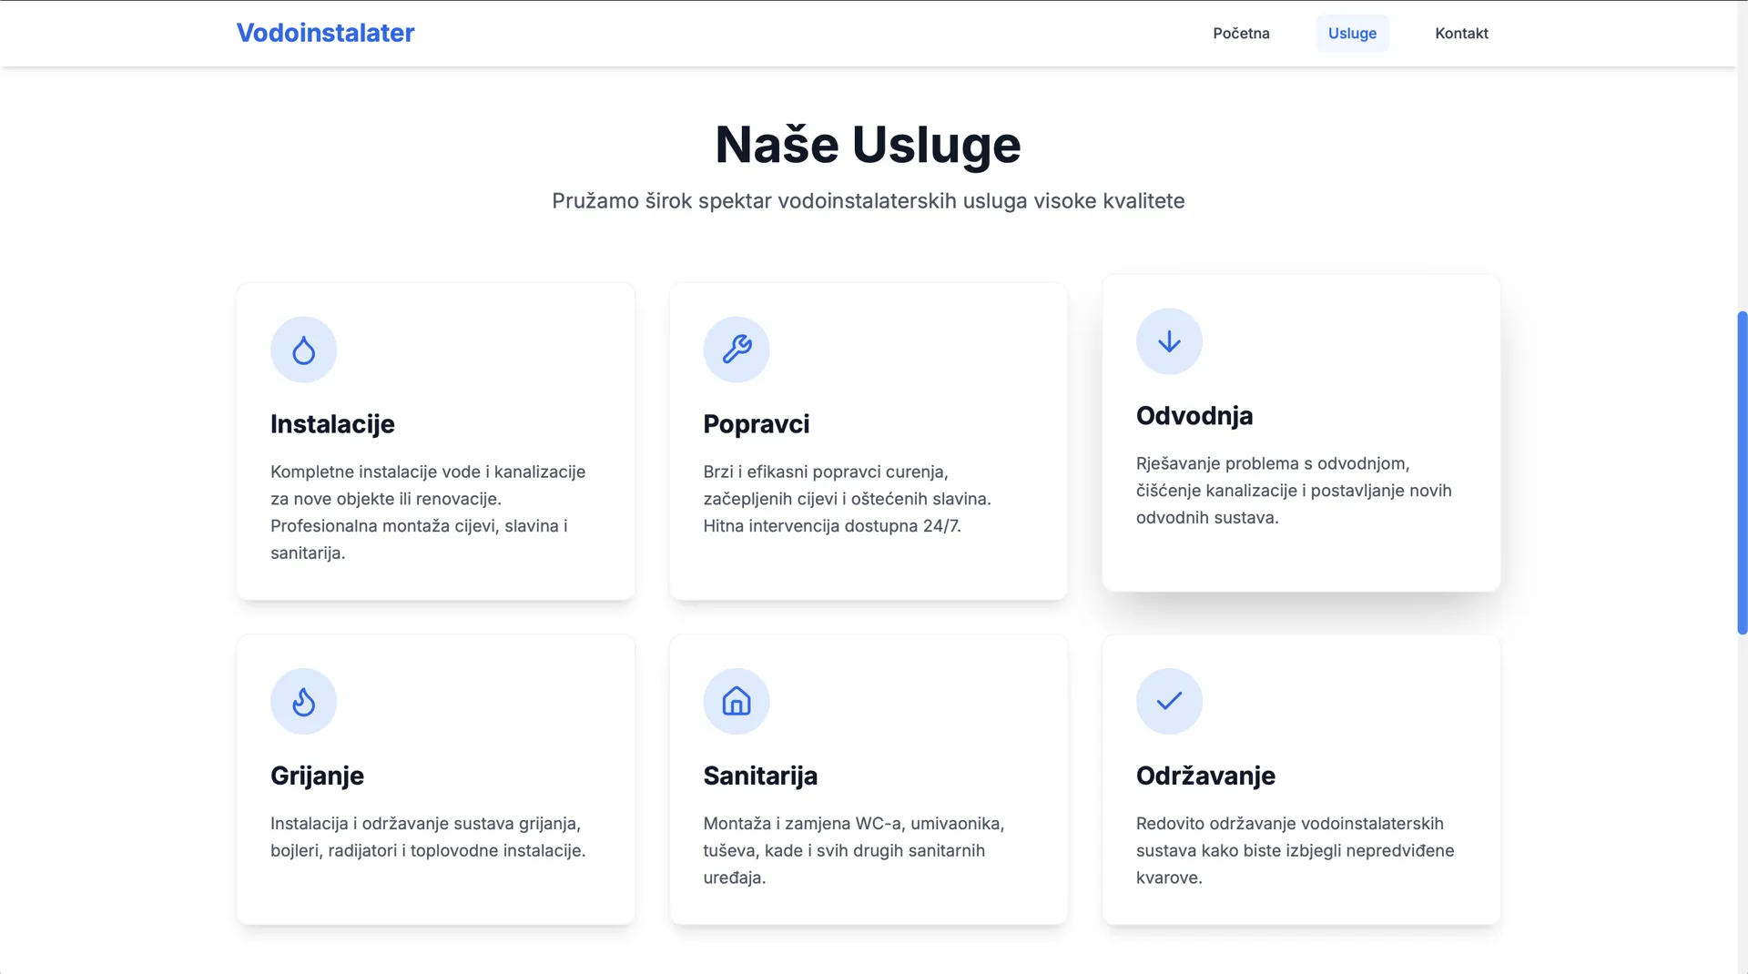Select the Sanitarija card title
This screenshot has height=974, width=1748.
click(760, 776)
